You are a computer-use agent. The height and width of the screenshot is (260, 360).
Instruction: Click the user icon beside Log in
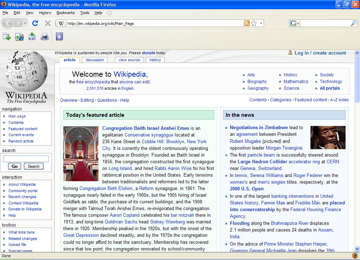coord(290,53)
